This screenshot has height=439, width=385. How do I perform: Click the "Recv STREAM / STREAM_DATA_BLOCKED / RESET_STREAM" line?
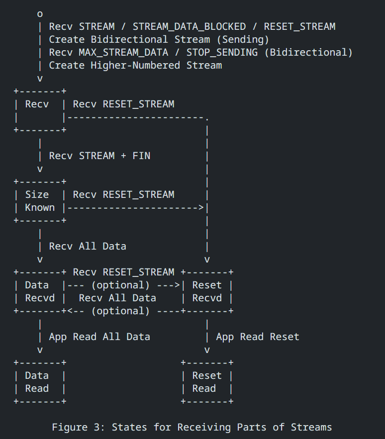click(x=192, y=26)
